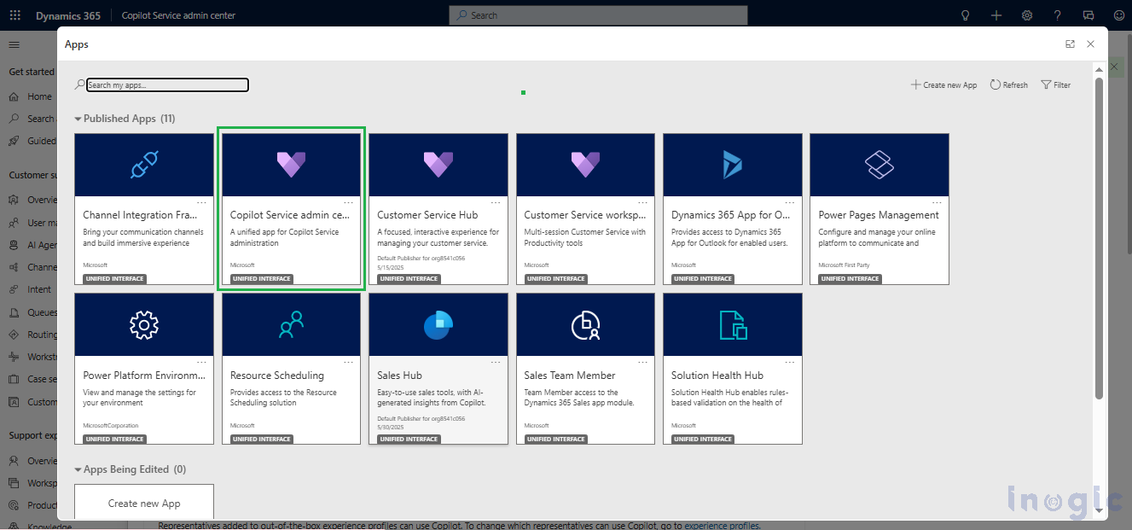Open the chat assistant icon in header

point(1088,15)
